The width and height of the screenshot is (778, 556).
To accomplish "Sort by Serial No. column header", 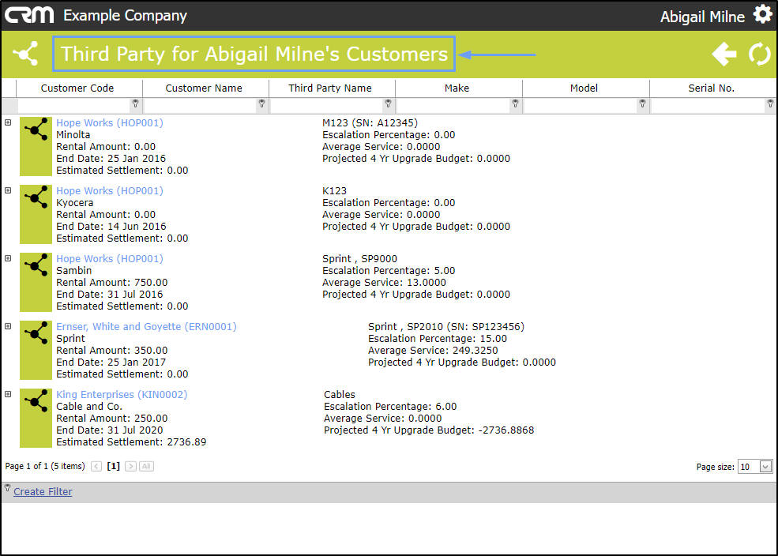I will (x=712, y=88).
